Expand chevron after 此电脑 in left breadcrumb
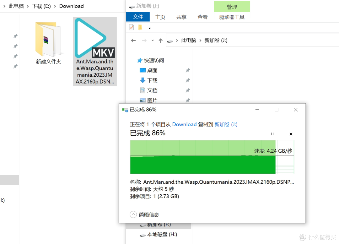Screen dimensions: 339x244 [28, 6]
